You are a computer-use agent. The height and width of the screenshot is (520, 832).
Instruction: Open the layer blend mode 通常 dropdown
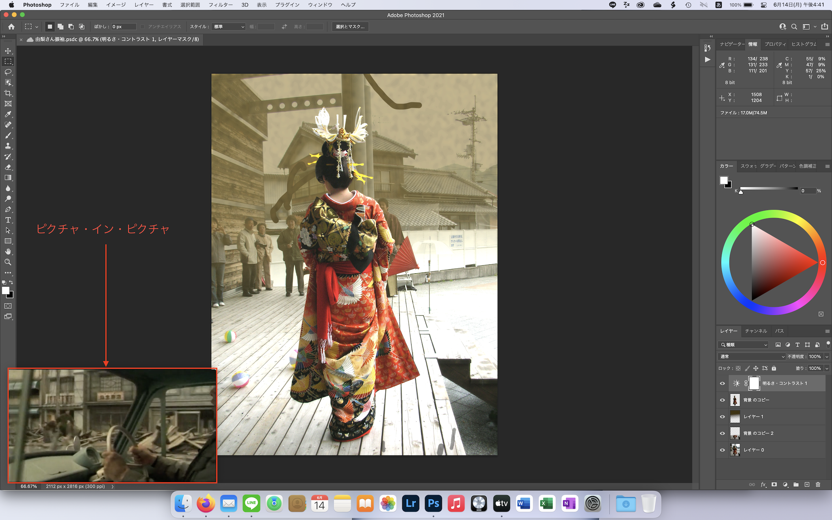coord(752,357)
